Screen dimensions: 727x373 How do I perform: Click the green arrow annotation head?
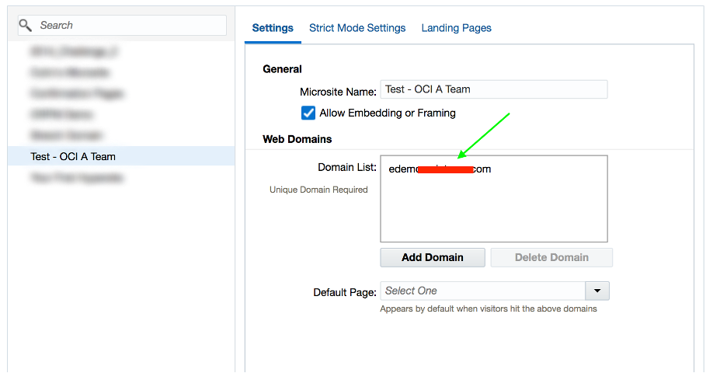pyautogui.click(x=461, y=155)
